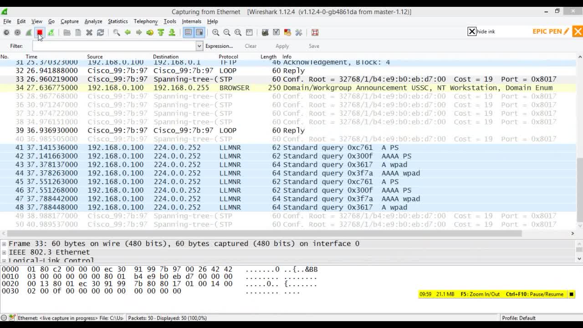Find a packet magnifier icon

(x=117, y=32)
